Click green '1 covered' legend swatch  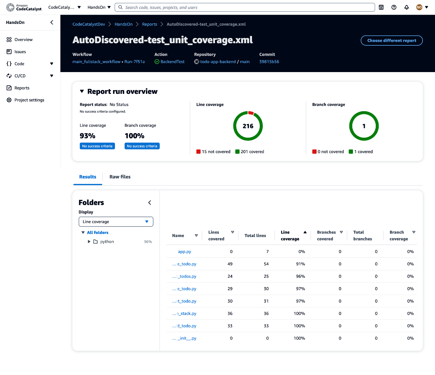[x=351, y=152]
